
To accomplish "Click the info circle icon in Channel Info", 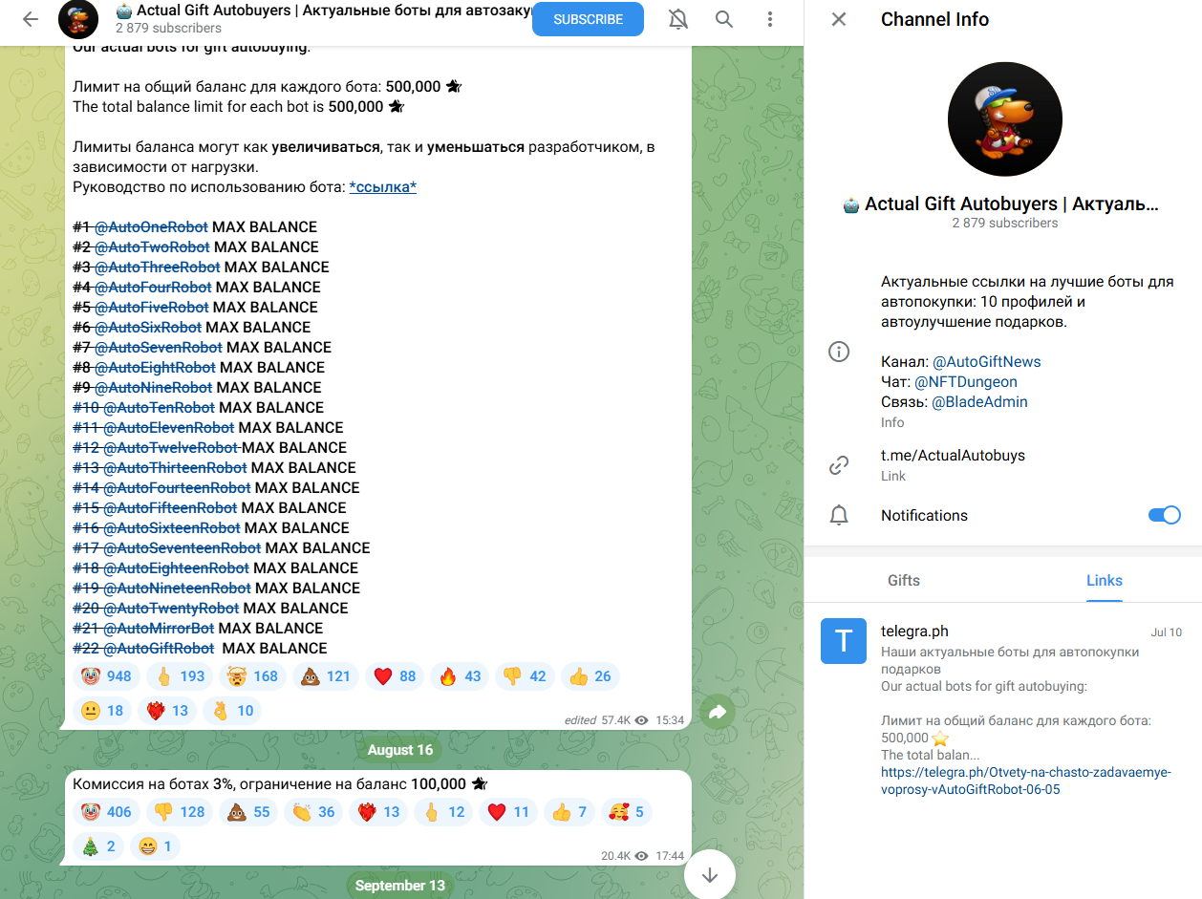I will point(839,352).
